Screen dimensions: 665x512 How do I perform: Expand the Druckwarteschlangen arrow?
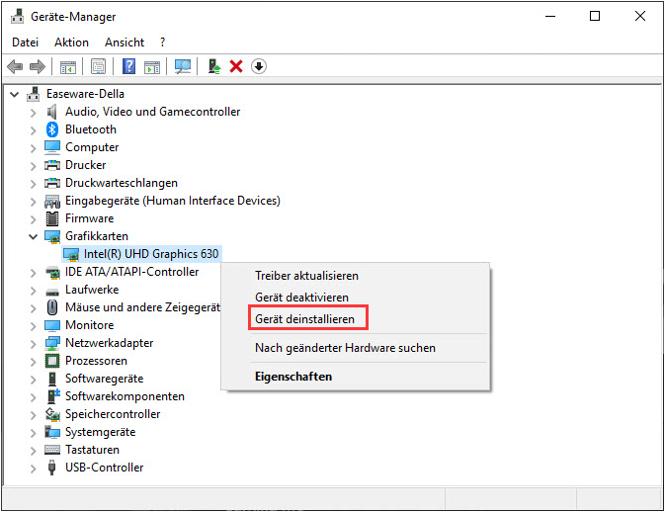click(34, 184)
